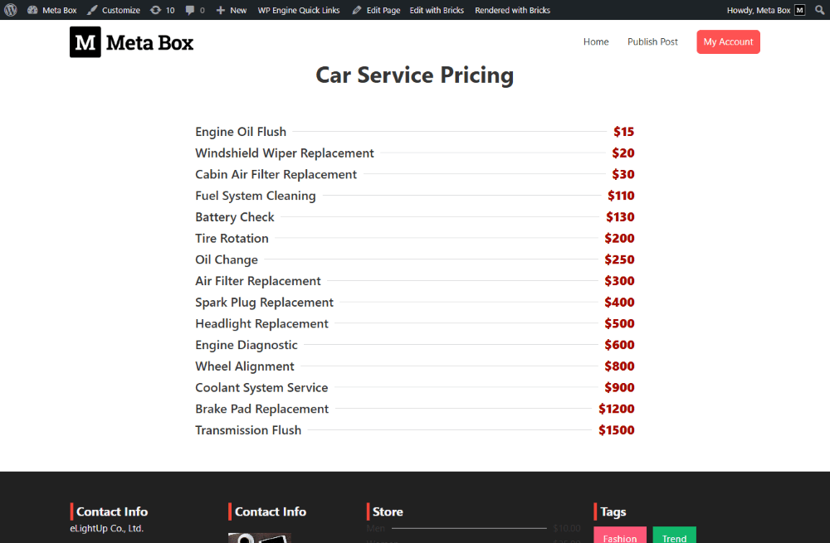Select Home in the site navigation
The image size is (830, 543).
[x=596, y=41]
